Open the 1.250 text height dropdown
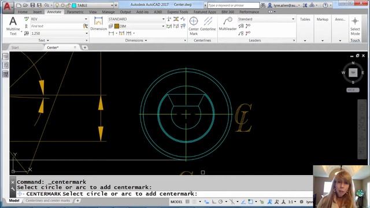The height and width of the screenshot is (208, 370). tap(86, 34)
